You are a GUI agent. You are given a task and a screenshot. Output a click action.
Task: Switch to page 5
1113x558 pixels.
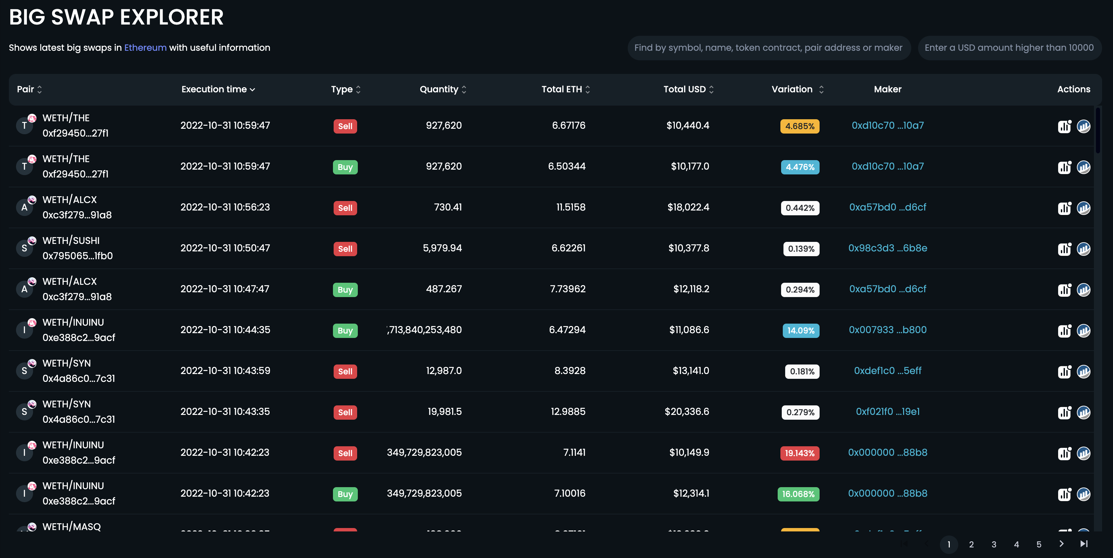click(x=1039, y=544)
